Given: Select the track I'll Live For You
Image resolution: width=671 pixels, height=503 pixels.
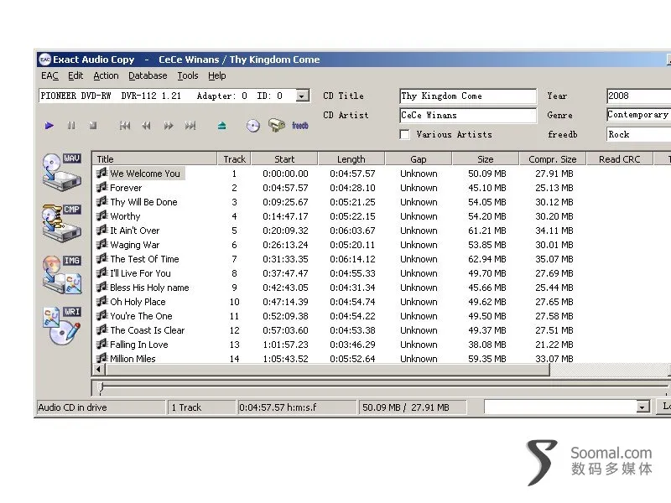Looking at the screenshot, I should coord(140,273).
